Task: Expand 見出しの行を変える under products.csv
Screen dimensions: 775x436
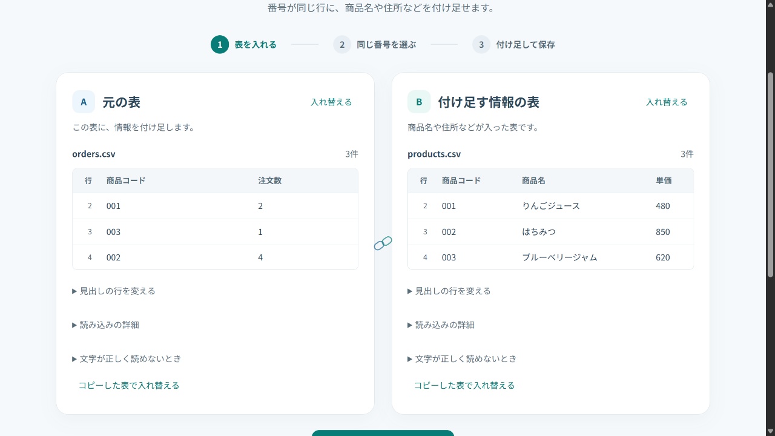Action: [449, 291]
